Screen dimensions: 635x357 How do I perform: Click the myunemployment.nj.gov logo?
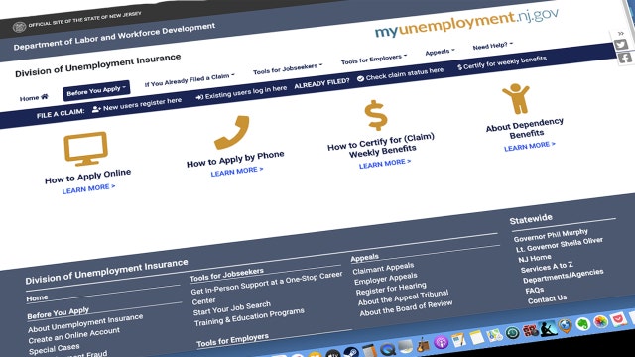466,23
